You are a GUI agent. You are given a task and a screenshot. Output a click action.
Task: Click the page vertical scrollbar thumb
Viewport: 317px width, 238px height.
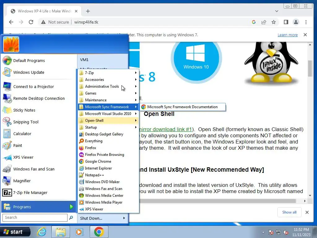(x=310, y=68)
